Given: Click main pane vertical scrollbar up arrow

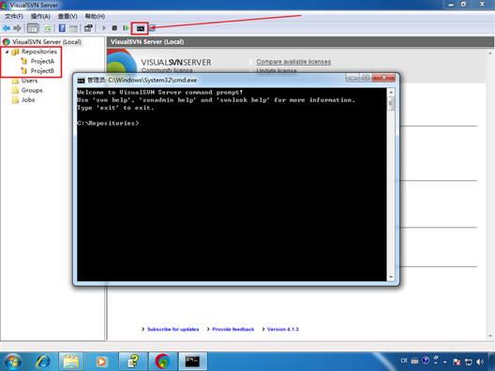Looking at the screenshot, I should pyautogui.click(x=490, y=53).
